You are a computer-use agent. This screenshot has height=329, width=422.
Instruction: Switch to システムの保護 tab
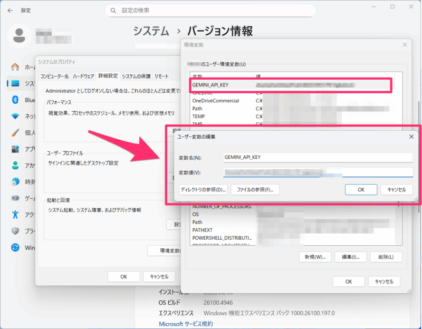[x=136, y=76]
